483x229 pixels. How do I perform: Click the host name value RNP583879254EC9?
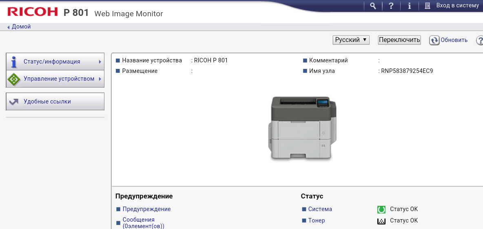pos(407,71)
